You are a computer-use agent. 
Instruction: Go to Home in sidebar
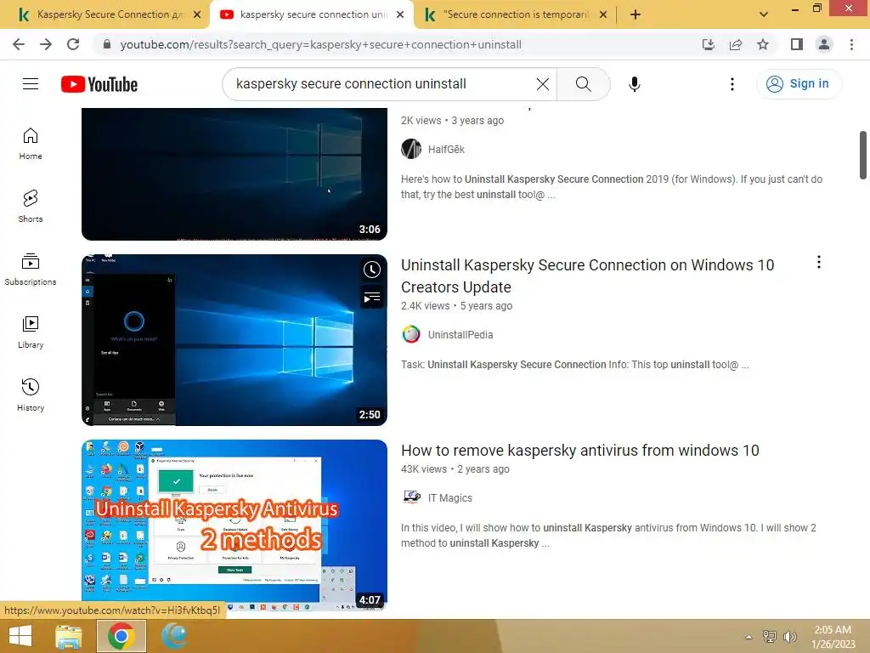click(31, 144)
